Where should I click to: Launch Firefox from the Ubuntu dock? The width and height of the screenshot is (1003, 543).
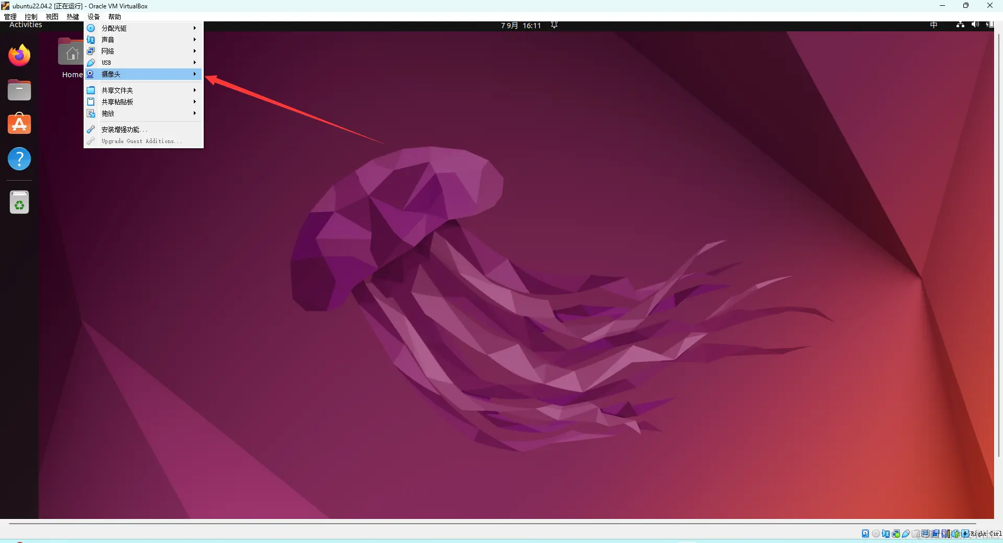(x=19, y=55)
